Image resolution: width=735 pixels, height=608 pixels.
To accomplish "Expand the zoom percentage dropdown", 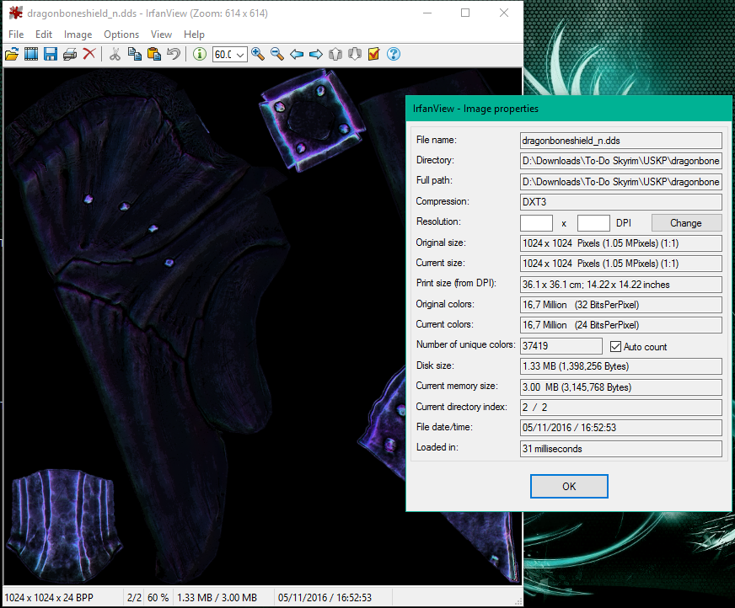I will pos(241,55).
